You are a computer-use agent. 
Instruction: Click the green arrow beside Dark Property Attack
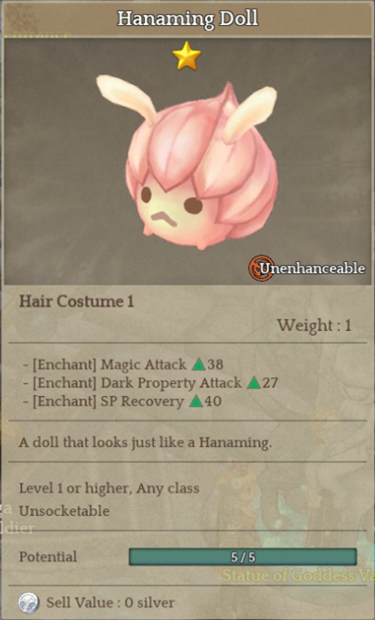tap(253, 383)
